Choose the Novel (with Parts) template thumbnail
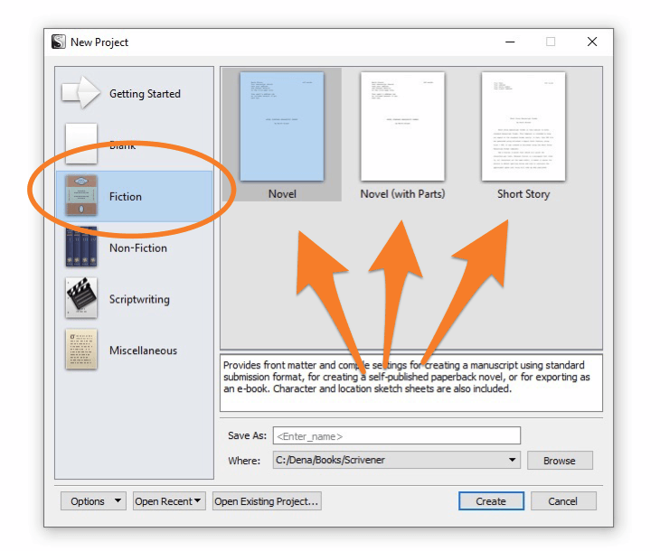 [x=402, y=126]
